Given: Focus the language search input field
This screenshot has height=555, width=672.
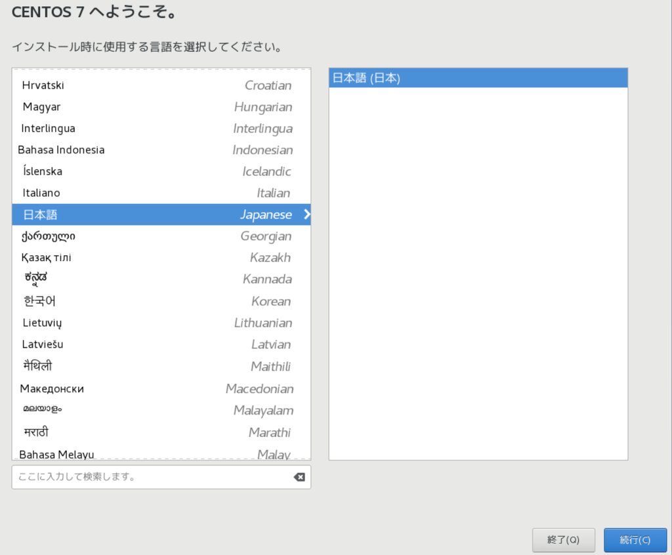Looking at the screenshot, I should click(161, 477).
